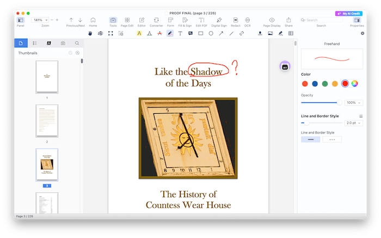Select the content selection tool
Viewport: 381px width, 238px height.
(x=100, y=33)
